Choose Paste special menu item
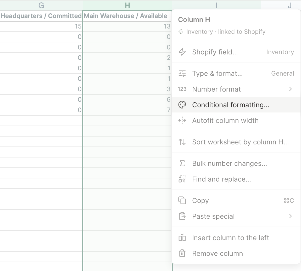Viewport: 301px width, 271px height. 236,216
